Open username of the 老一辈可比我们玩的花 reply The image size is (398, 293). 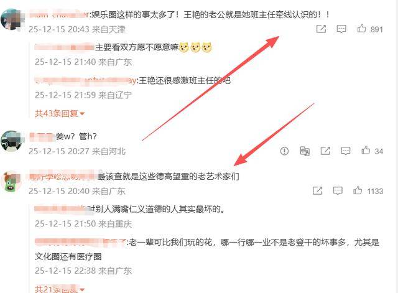click(x=80, y=242)
